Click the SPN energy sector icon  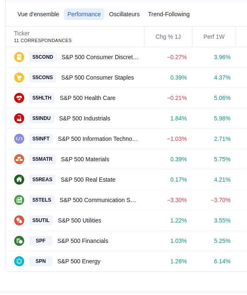pyautogui.click(x=19, y=261)
